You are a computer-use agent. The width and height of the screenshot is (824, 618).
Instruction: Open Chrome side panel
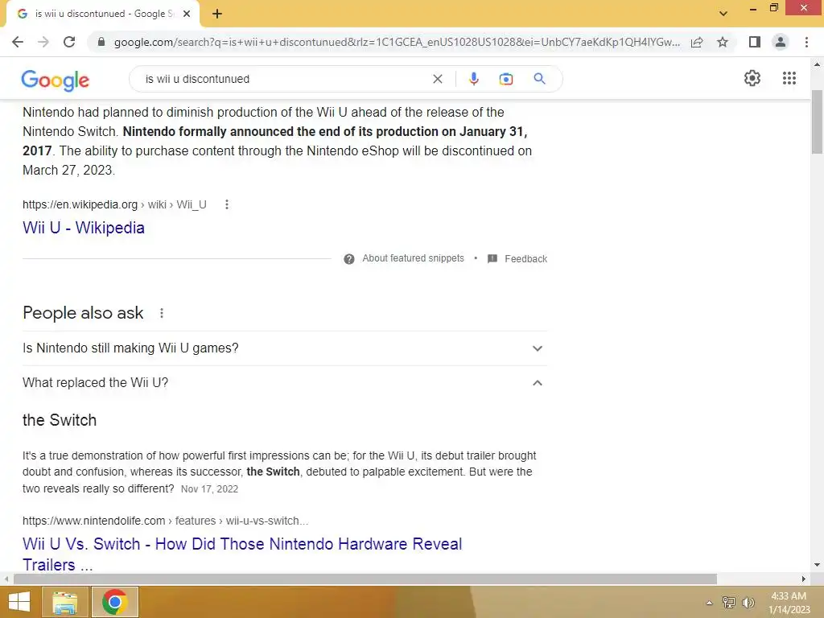tap(755, 42)
